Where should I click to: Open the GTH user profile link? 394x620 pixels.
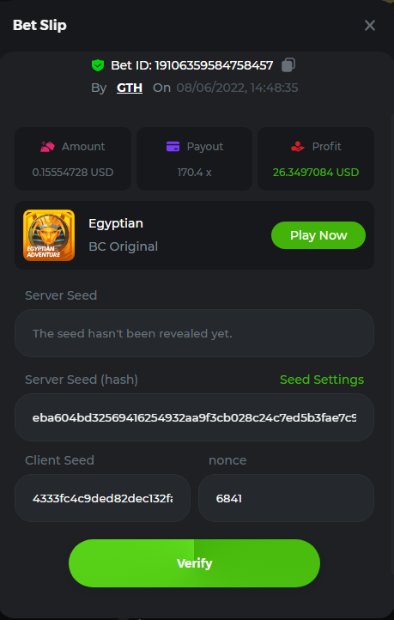[130, 88]
